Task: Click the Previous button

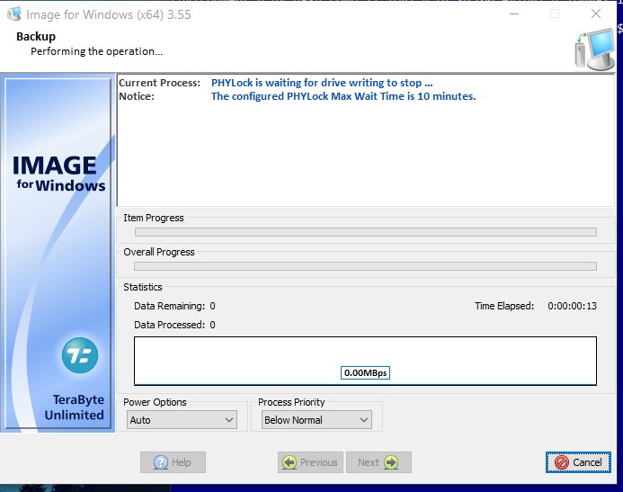Action: 310,462
